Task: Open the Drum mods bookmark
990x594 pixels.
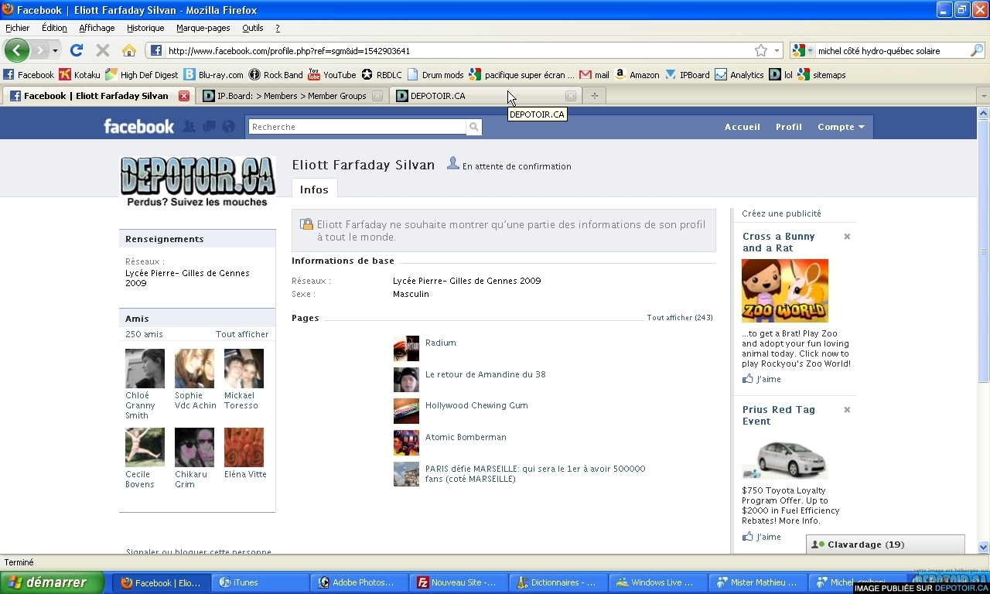Action: 435,75
